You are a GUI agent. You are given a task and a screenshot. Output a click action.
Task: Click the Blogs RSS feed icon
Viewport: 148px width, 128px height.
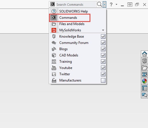click(x=54, y=49)
